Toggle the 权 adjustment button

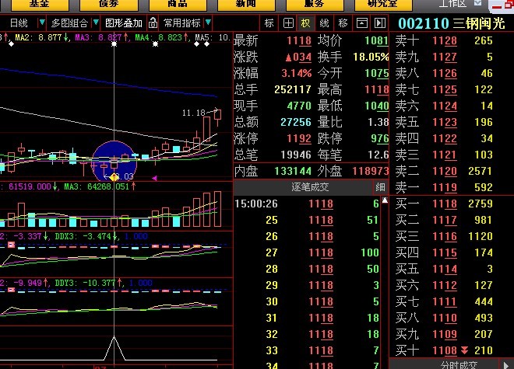coord(306,23)
